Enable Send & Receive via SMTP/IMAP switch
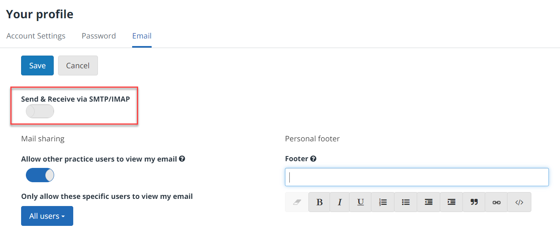This screenshot has height=235, width=560. [x=40, y=112]
